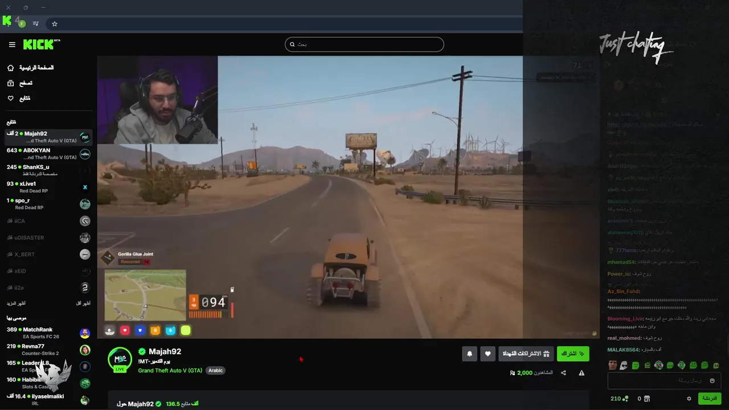Click the browser toolbar icon left of the star
The height and width of the screenshot is (410, 729).
(36, 24)
